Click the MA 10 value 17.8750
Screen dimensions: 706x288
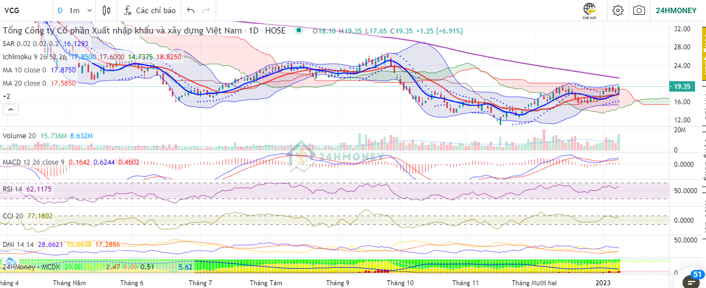[63, 70]
